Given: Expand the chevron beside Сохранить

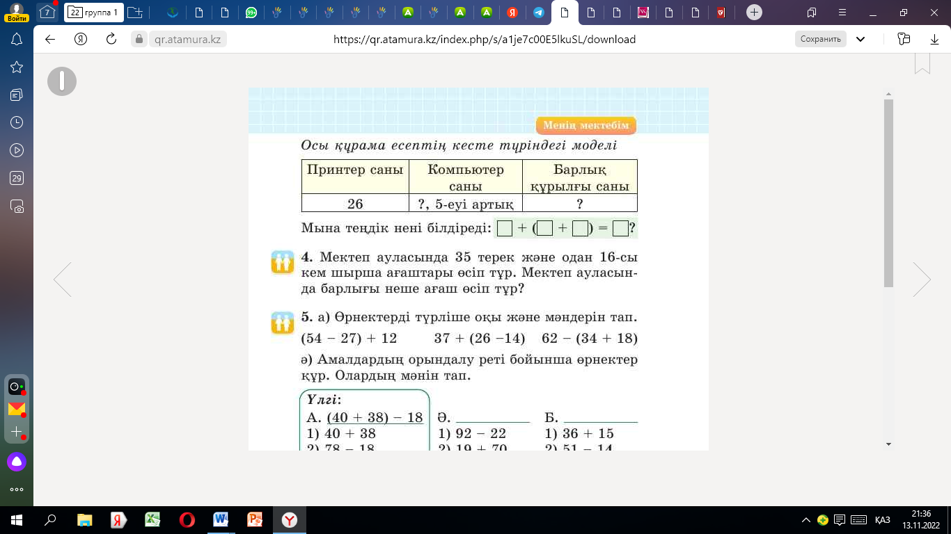Looking at the screenshot, I should point(860,39).
